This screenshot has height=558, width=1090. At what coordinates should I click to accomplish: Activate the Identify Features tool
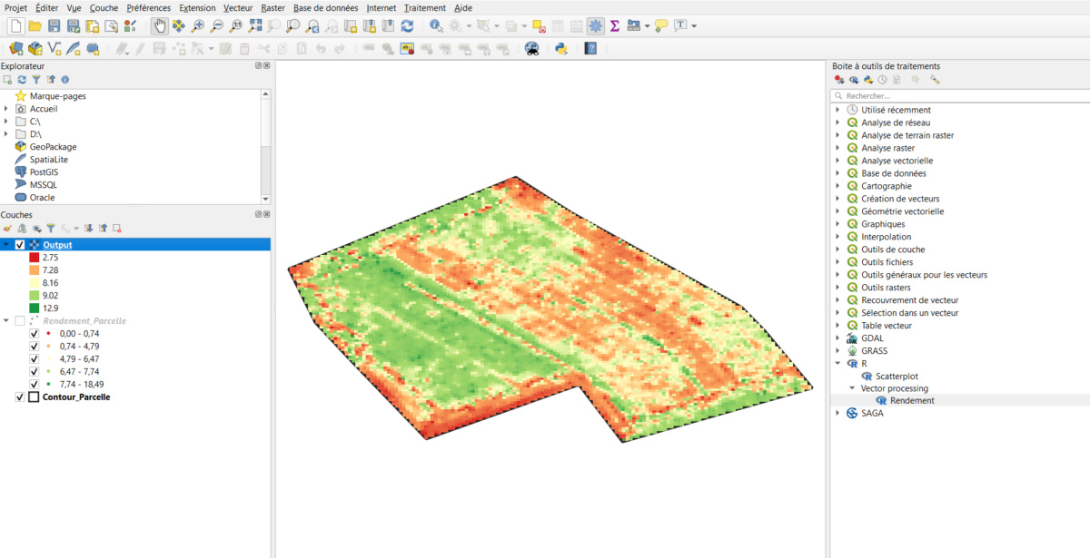coord(436,25)
